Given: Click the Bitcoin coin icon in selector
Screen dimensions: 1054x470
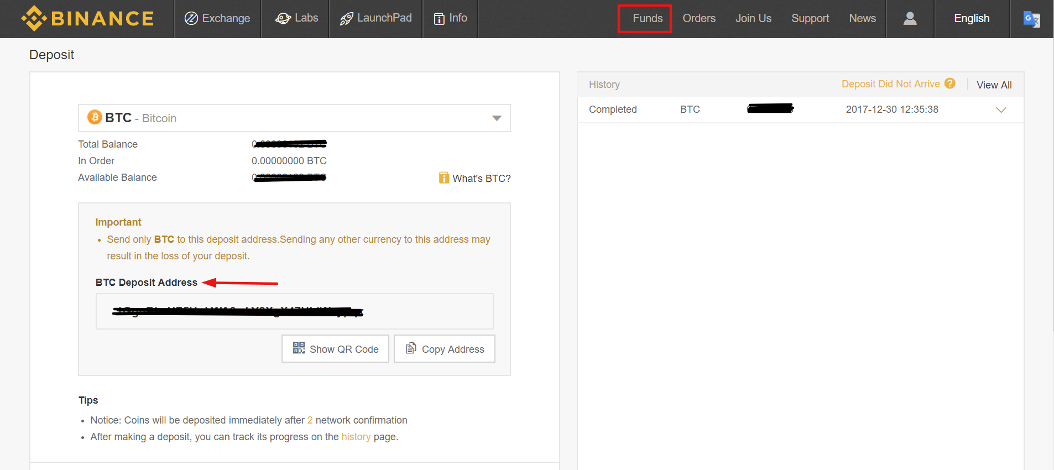Looking at the screenshot, I should click(95, 117).
